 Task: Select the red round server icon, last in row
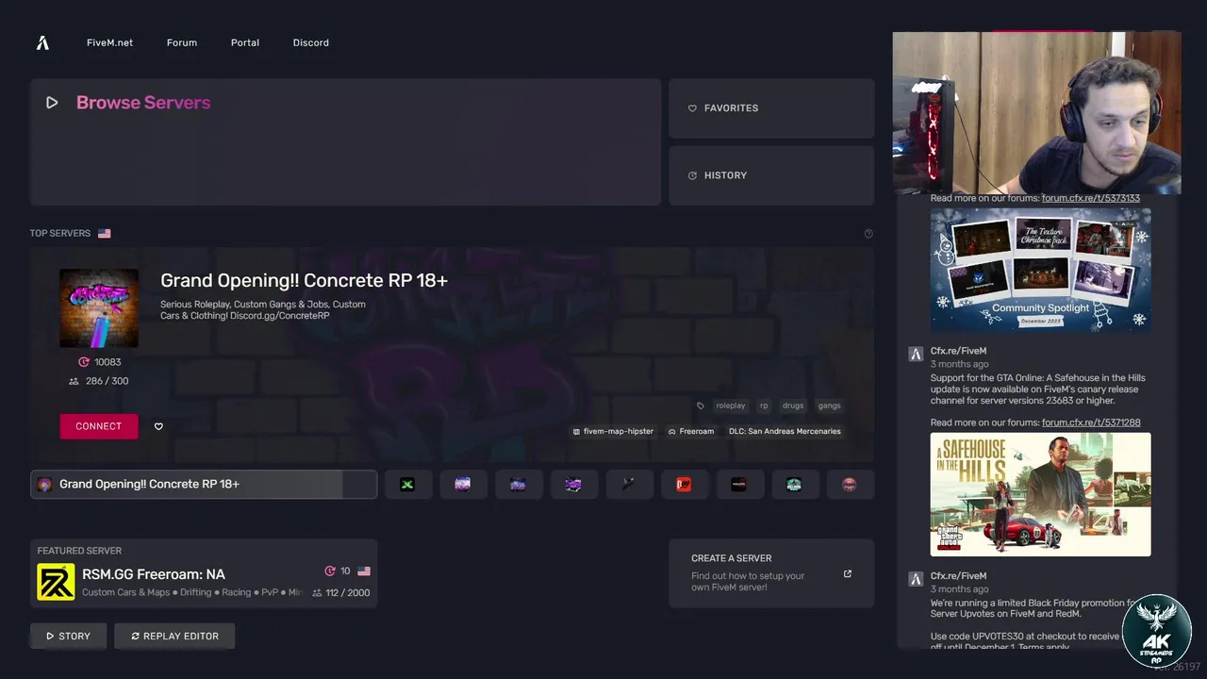tap(850, 485)
